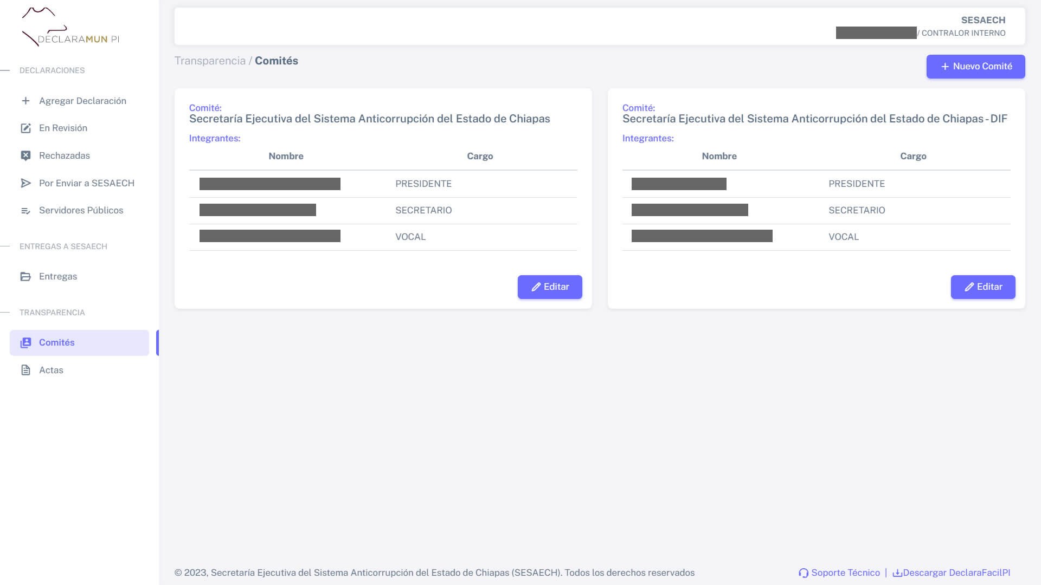
Task: Open the Agregar Declaración menu entry
Action: pos(79,101)
